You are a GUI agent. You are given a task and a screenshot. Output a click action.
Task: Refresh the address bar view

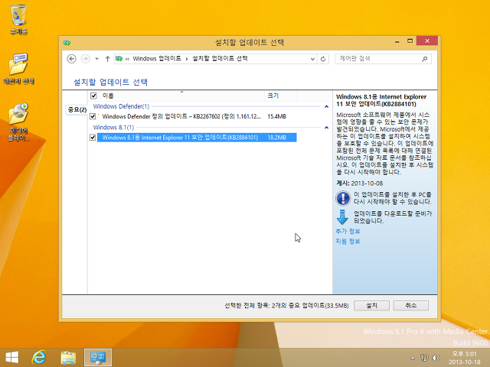(x=323, y=59)
